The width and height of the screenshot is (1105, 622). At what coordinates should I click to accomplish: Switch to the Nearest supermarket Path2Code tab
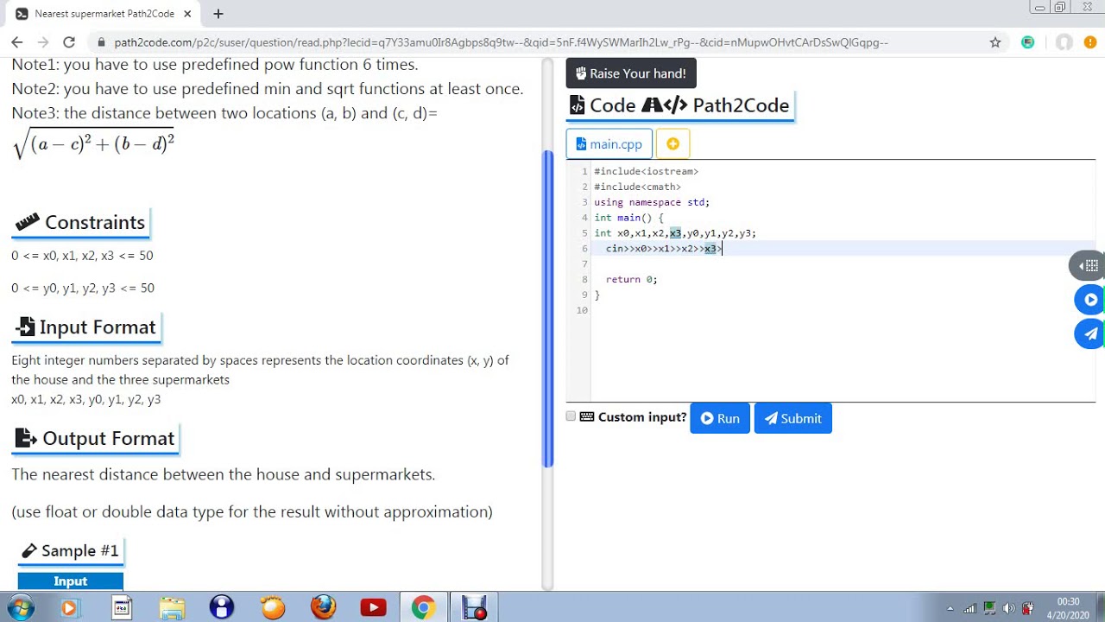104,14
